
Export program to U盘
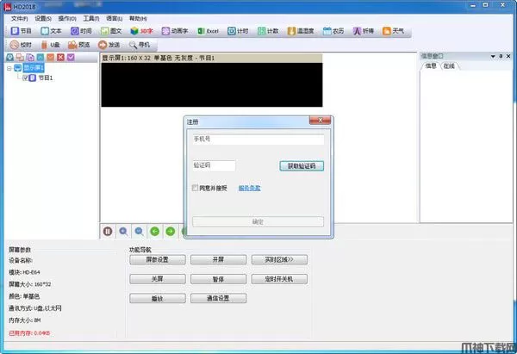click(x=50, y=45)
